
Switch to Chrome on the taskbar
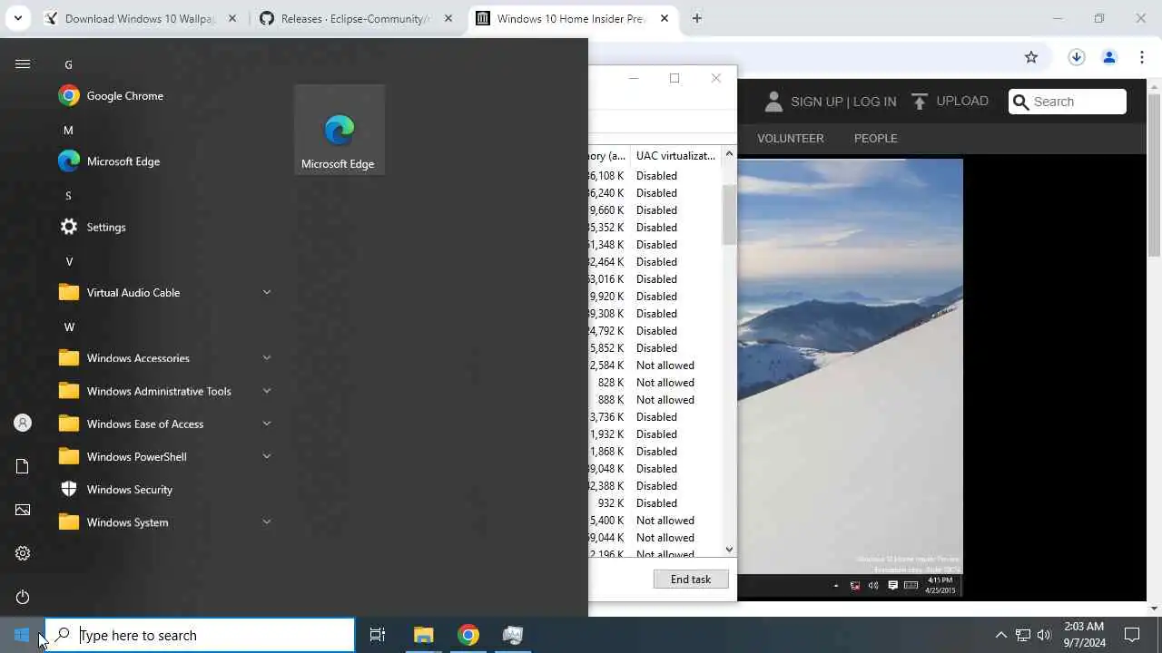[468, 635]
